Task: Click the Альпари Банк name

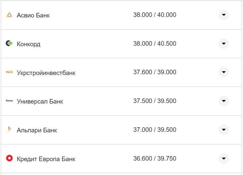Action: point(37,130)
